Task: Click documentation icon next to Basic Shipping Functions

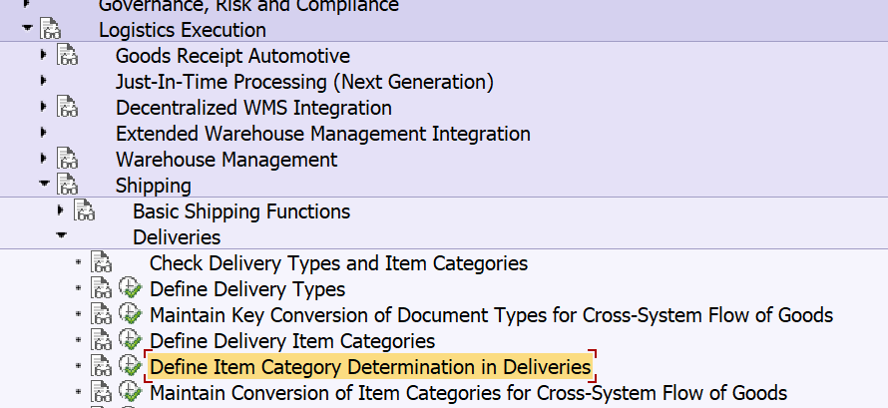Action: pyautogui.click(x=85, y=211)
